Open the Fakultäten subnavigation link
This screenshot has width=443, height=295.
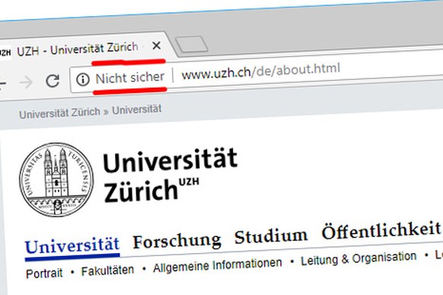[107, 271]
